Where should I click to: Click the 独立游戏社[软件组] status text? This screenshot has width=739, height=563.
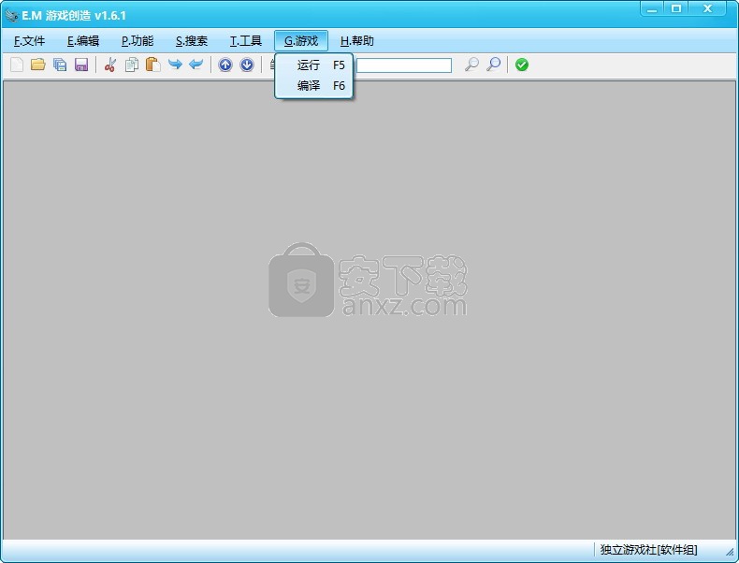coord(648,549)
